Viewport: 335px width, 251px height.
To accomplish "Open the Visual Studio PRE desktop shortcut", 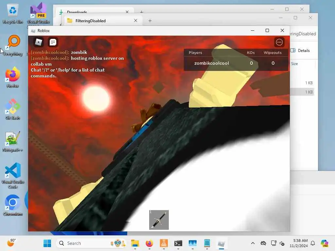I will point(38,14).
